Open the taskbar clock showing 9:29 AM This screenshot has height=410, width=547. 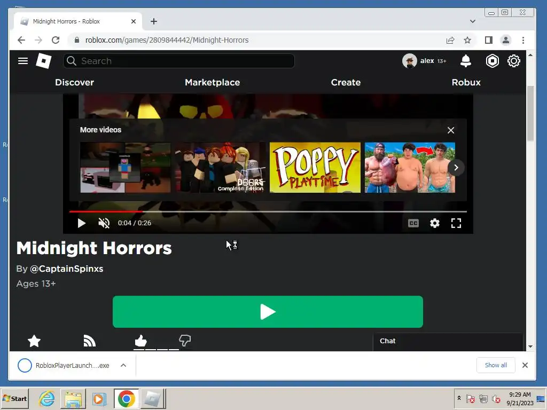(x=520, y=398)
